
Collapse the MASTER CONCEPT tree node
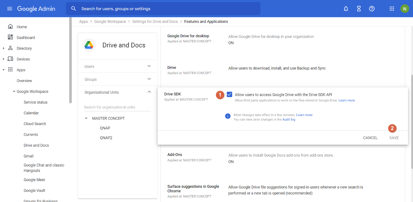86,118
